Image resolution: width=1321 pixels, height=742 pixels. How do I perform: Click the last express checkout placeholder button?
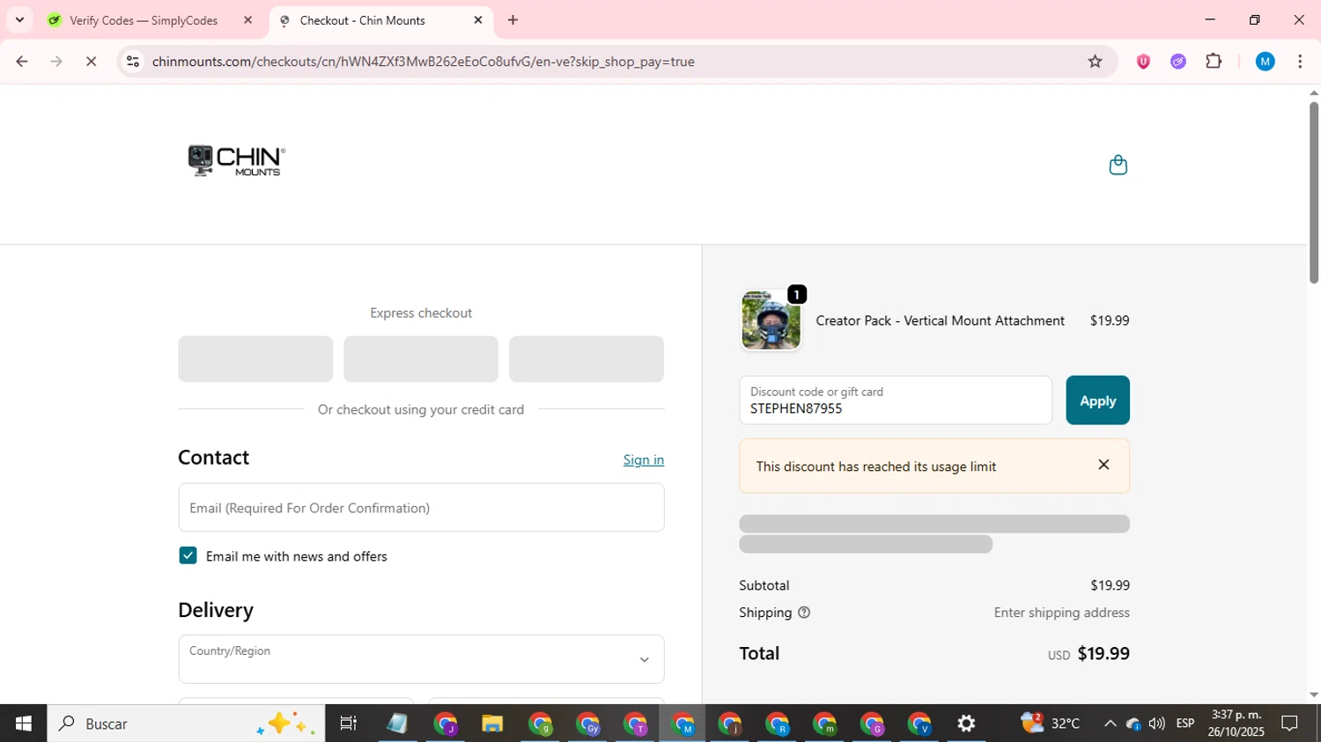[x=587, y=359]
